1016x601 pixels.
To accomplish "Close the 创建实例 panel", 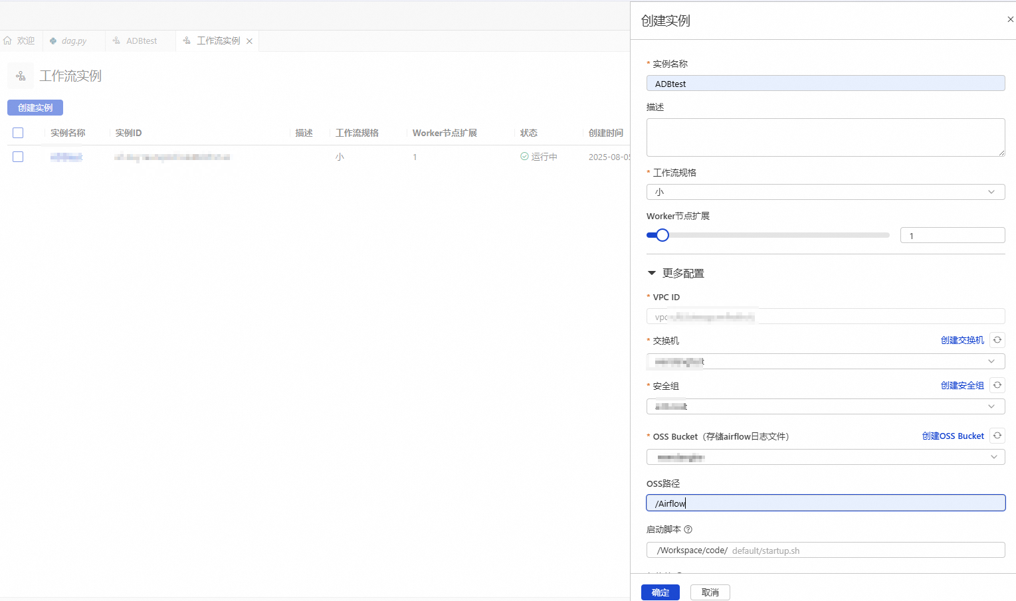I will (1010, 20).
